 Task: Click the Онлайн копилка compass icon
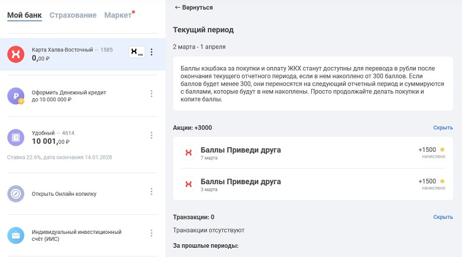pyautogui.click(x=16, y=193)
